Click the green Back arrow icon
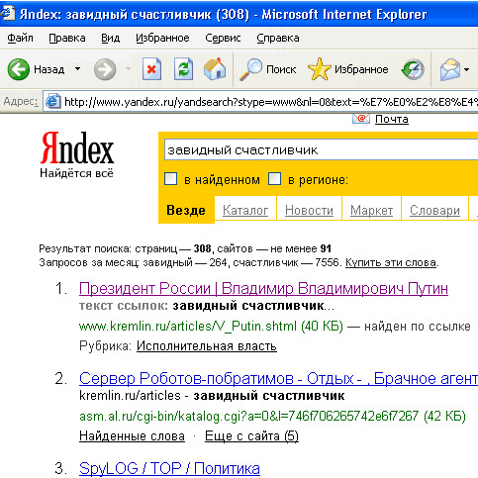Image resolution: width=478 pixels, height=478 pixels. (19, 69)
